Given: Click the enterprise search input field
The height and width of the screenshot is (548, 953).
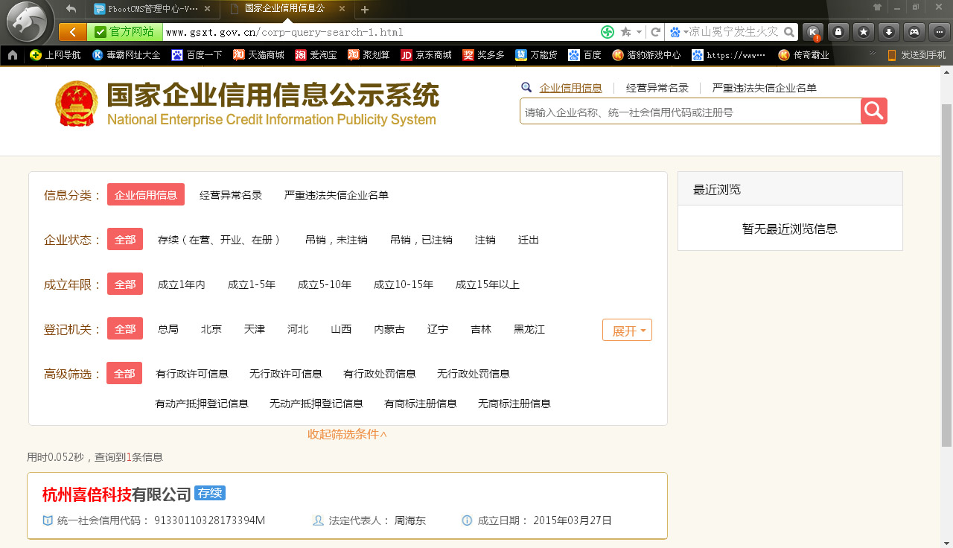Looking at the screenshot, I should click(685, 110).
